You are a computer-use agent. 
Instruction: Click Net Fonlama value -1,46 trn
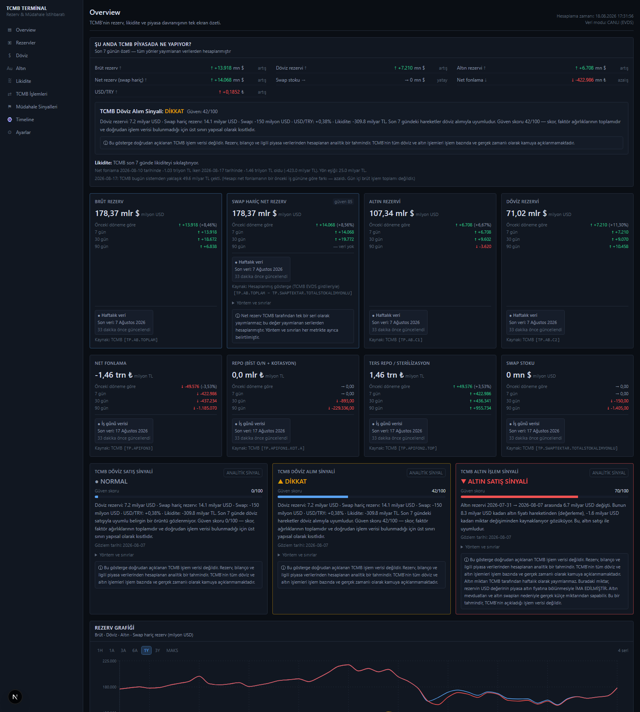pos(114,375)
